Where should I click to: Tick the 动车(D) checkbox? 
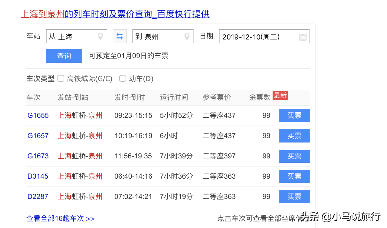click(x=123, y=79)
